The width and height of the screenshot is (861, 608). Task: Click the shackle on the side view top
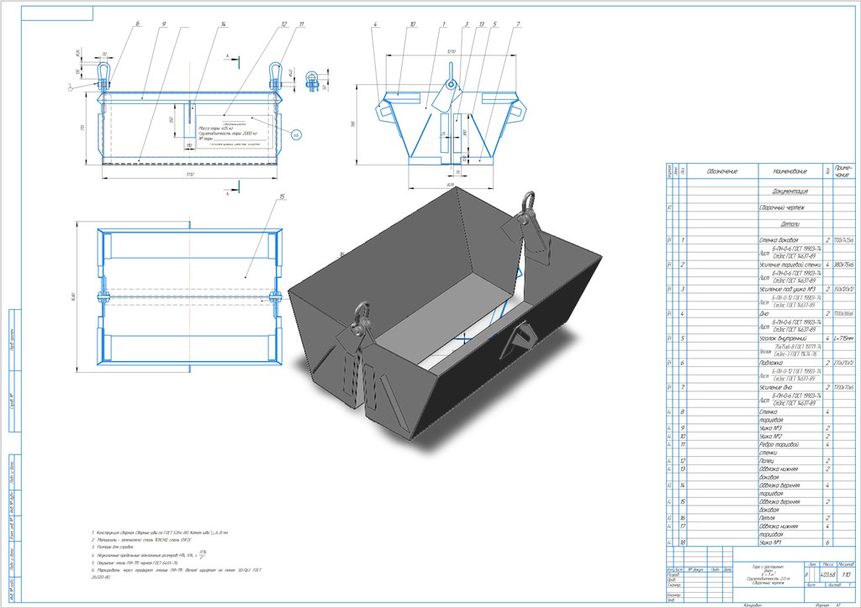[451, 76]
